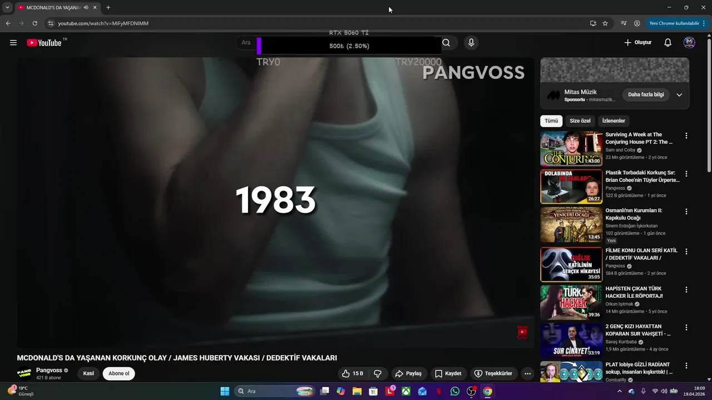Viewport: 712px width, 400px height.
Task: Open the Oluştur create button
Action: coord(637,42)
